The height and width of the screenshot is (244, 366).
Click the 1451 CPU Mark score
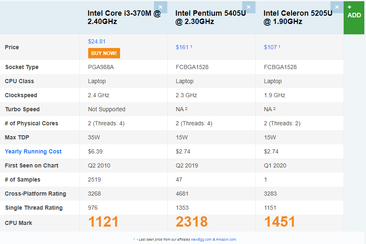tap(279, 222)
